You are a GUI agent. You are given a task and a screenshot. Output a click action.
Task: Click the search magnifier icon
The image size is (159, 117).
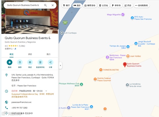[45, 5]
